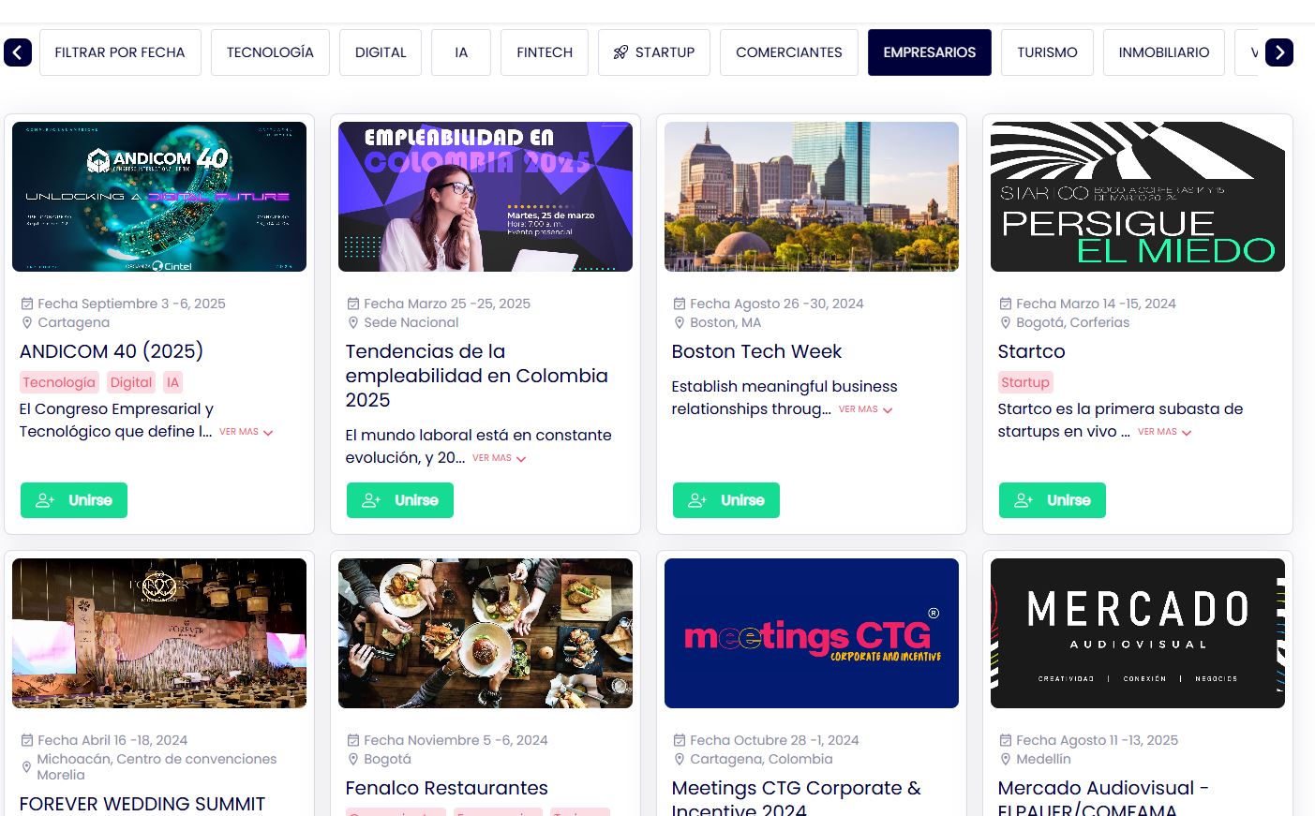
Task: Click the Mercado Audiovisual banner image
Action: [1138, 633]
